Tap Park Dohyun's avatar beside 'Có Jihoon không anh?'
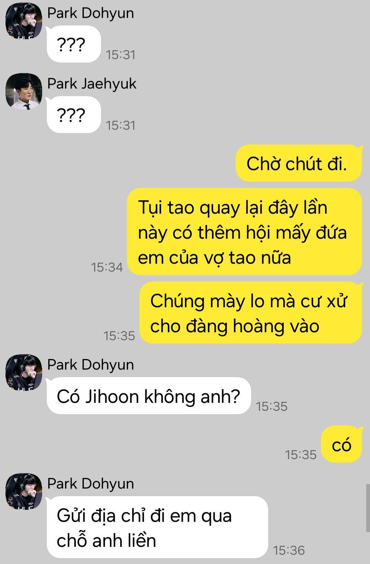Viewport: 370px width, 564px height. [24, 373]
